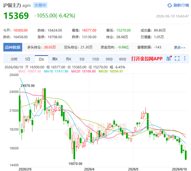
Task: Open the 月K tab
Action: (68, 59)
